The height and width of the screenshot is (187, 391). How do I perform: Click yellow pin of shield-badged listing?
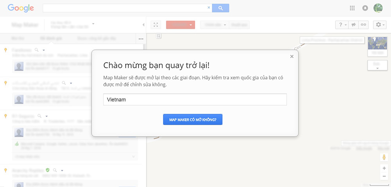tap(6, 170)
